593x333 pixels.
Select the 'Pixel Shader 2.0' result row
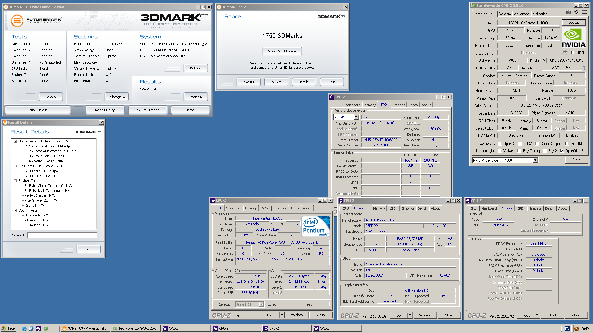pyautogui.click(x=40, y=200)
